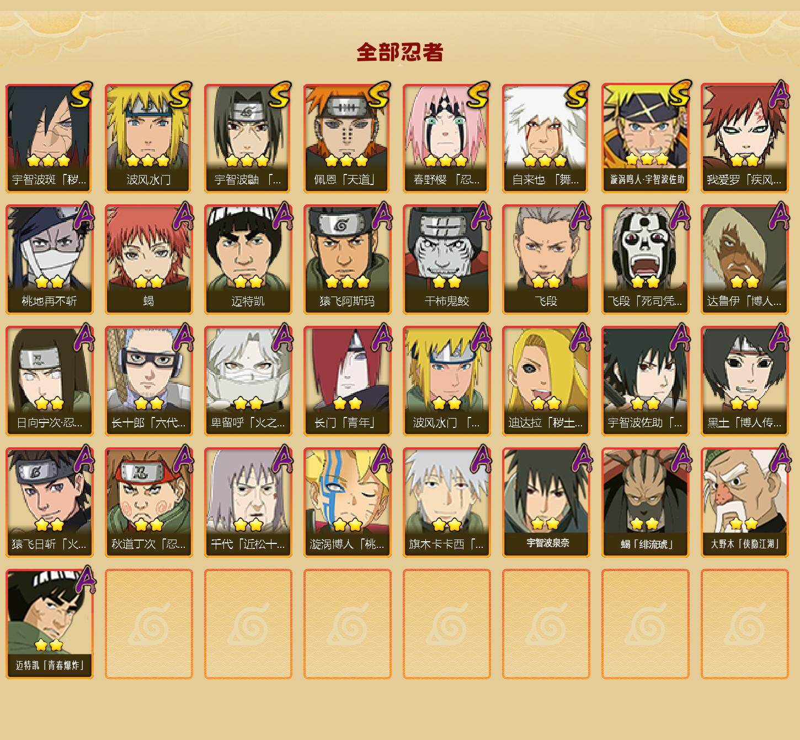This screenshot has width=800, height=740.
Task: Open the 迈特凯 ninja card
Action: click(248, 260)
